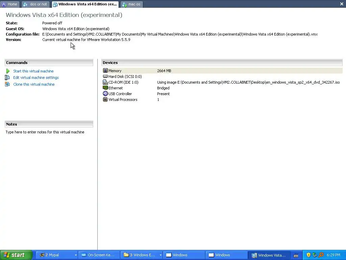Image resolution: width=346 pixels, height=260 pixels.
Task: Click the Guest OS value text
Action: [x=76, y=29]
